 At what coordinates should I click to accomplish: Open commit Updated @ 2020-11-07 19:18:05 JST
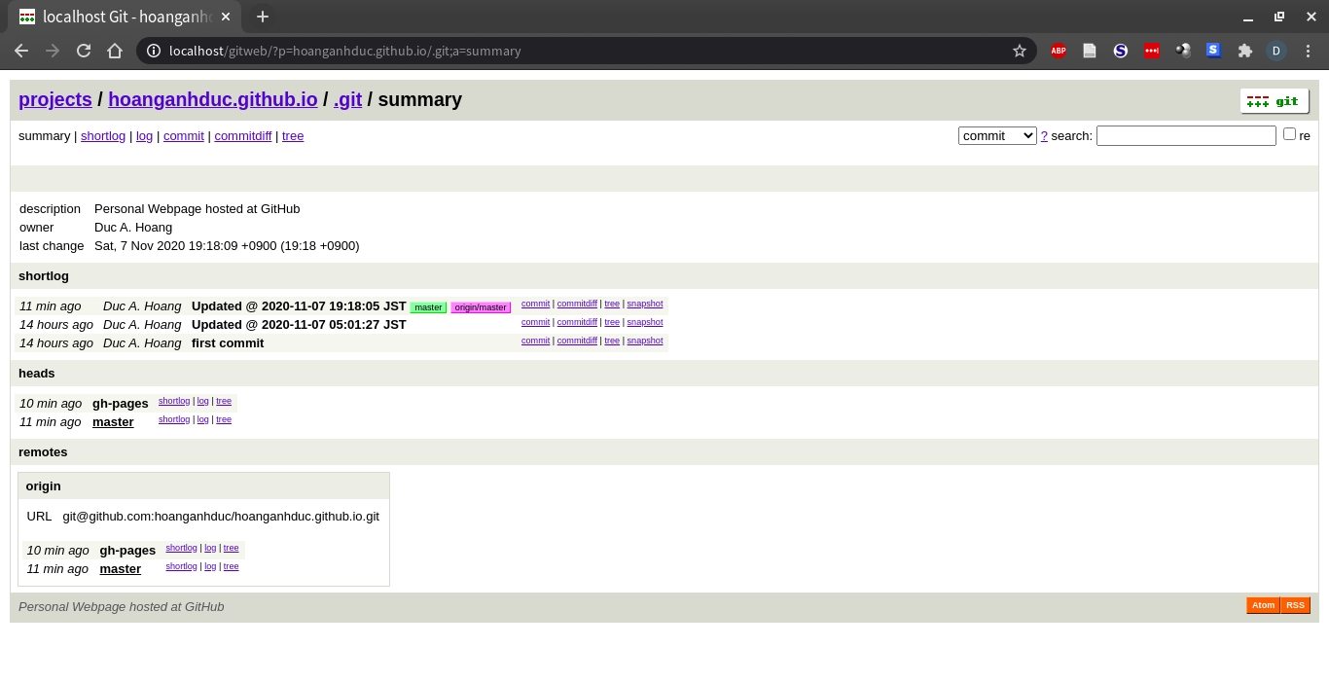pyautogui.click(x=299, y=306)
